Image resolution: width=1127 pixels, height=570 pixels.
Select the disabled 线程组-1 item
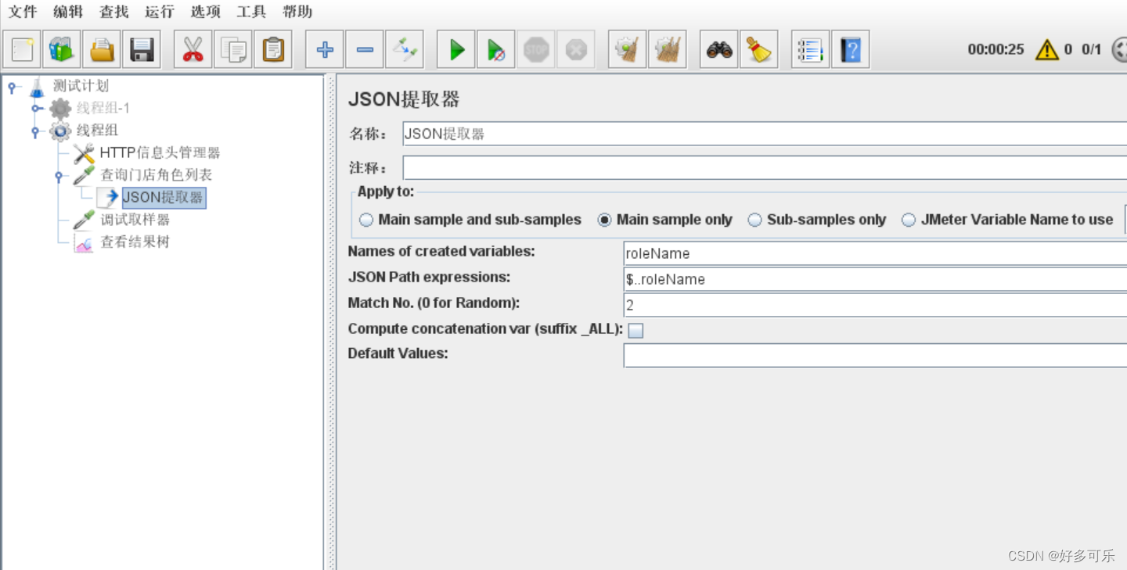pyautogui.click(x=103, y=108)
